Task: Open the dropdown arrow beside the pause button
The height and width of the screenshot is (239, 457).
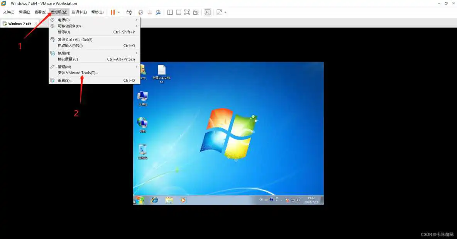Action: click(x=118, y=12)
